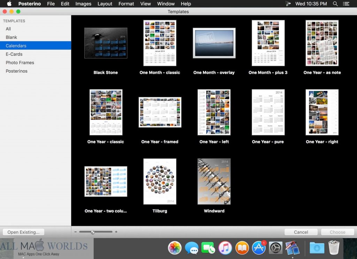
Task: Select One Year - pure template
Action: 268,112
